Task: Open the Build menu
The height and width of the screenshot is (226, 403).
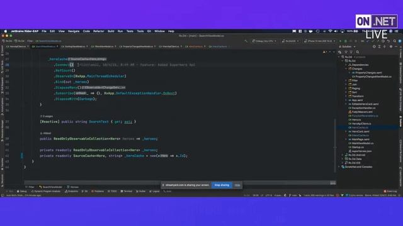Action: 111,31
